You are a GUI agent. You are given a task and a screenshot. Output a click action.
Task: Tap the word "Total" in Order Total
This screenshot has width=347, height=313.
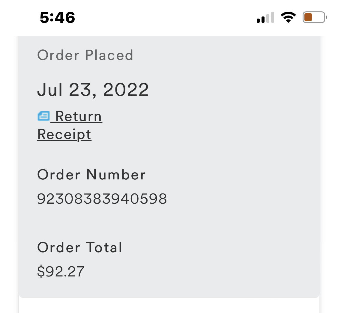(104, 248)
